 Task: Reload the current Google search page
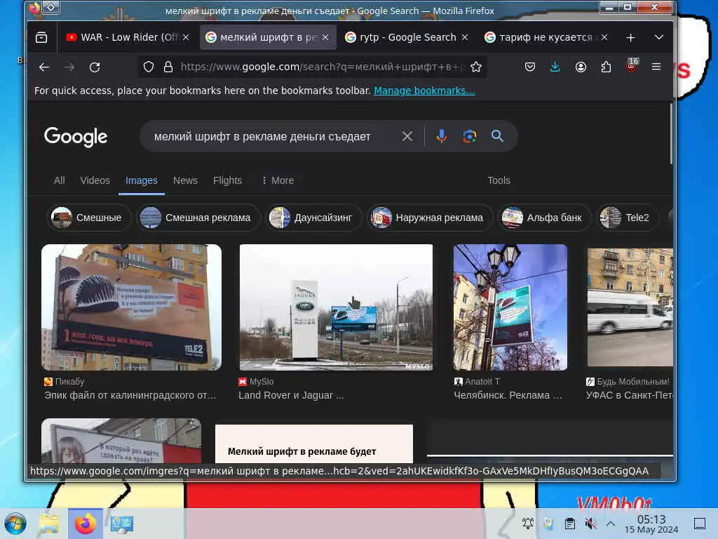pyautogui.click(x=95, y=67)
